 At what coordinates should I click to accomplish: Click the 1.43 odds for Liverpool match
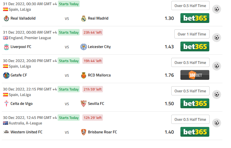tap(169, 47)
